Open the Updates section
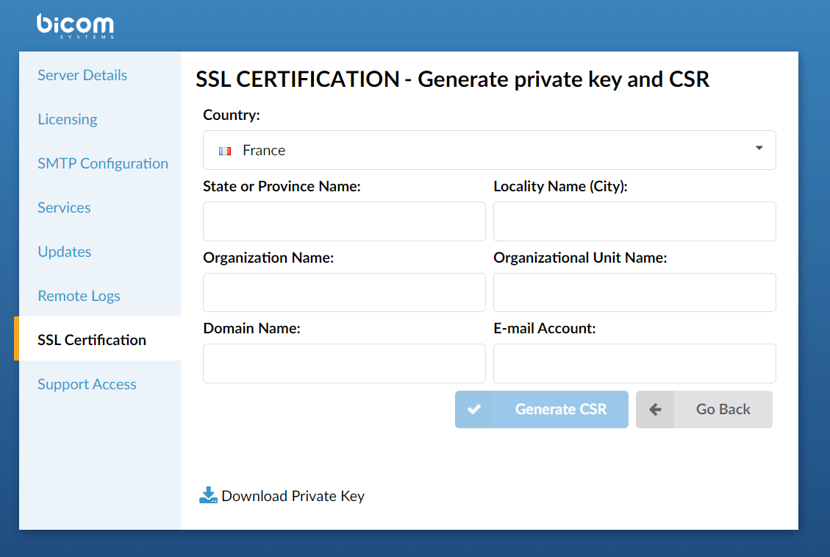 [x=64, y=252]
